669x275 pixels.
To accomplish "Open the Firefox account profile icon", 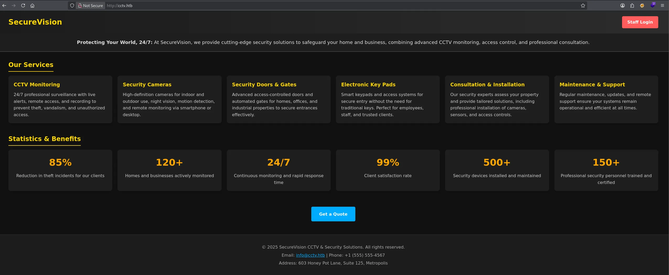I will pos(622,5).
